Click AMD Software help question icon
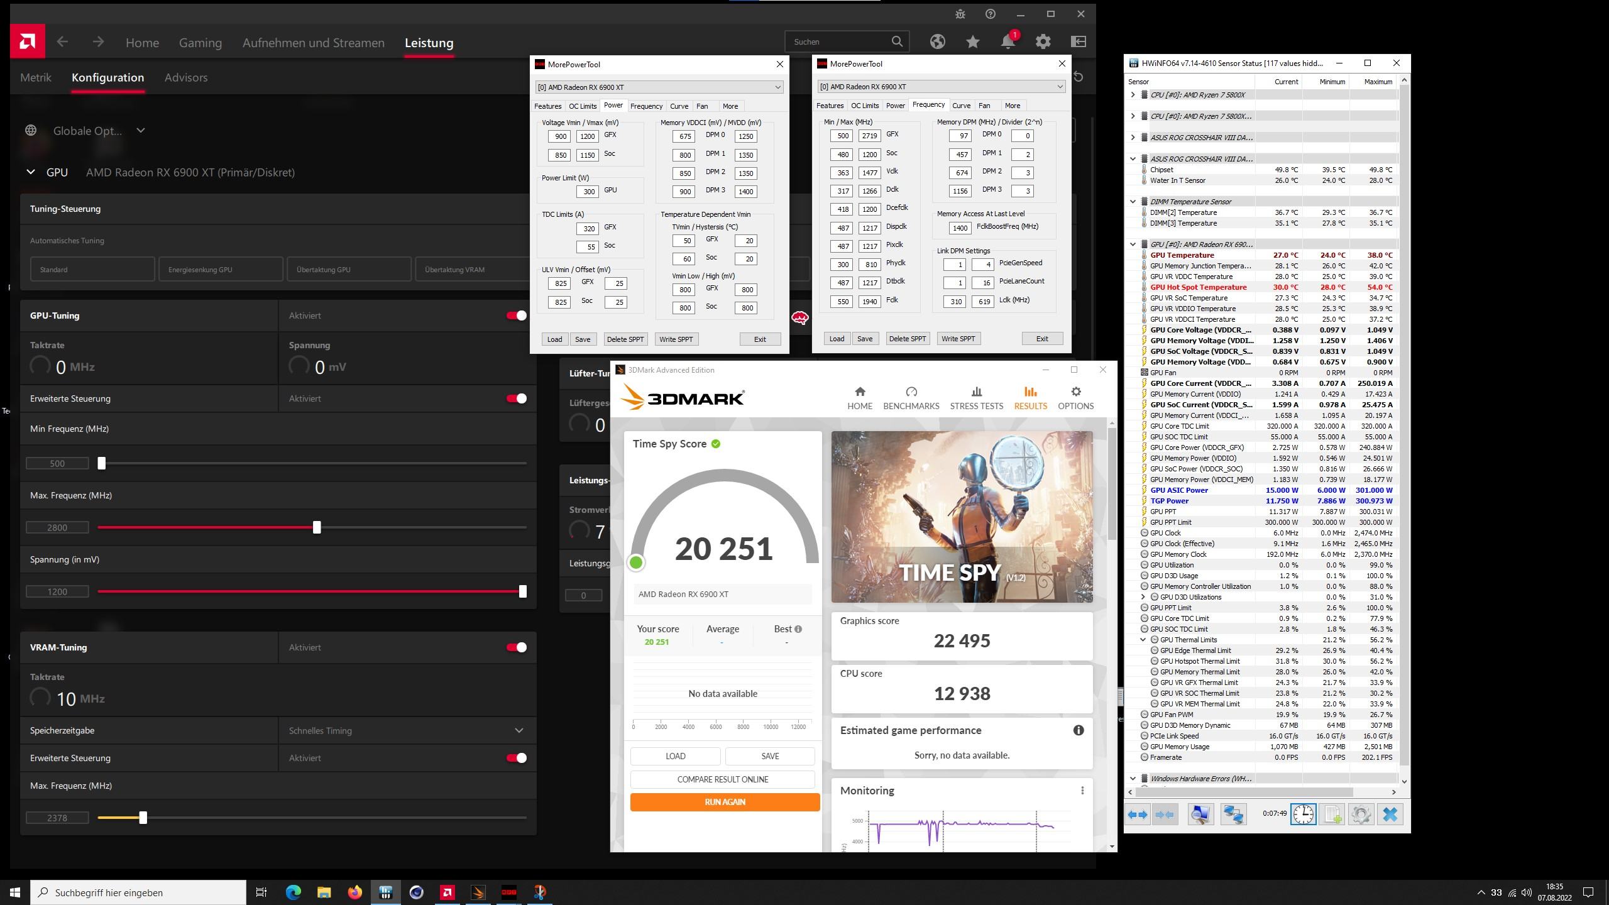The image size is (1609, 905). click(x=991, y=14)
